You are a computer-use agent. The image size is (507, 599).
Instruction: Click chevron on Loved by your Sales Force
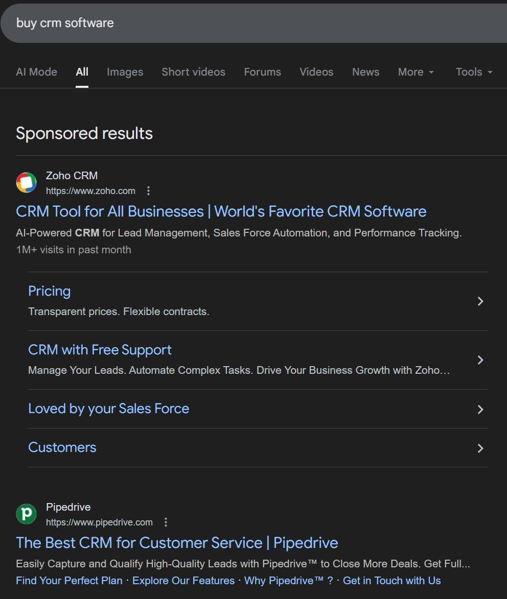coord(480,409)
